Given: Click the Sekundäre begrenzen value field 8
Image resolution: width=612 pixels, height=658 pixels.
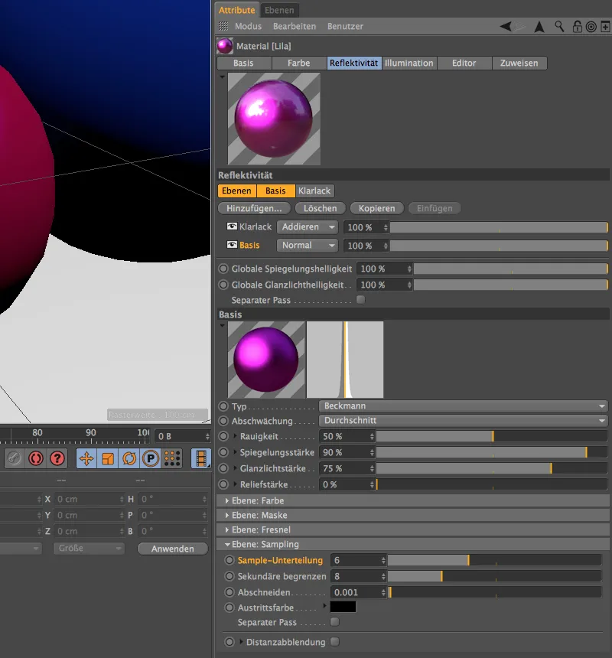Looking at the screenshot, I should [x=358, y=576].
